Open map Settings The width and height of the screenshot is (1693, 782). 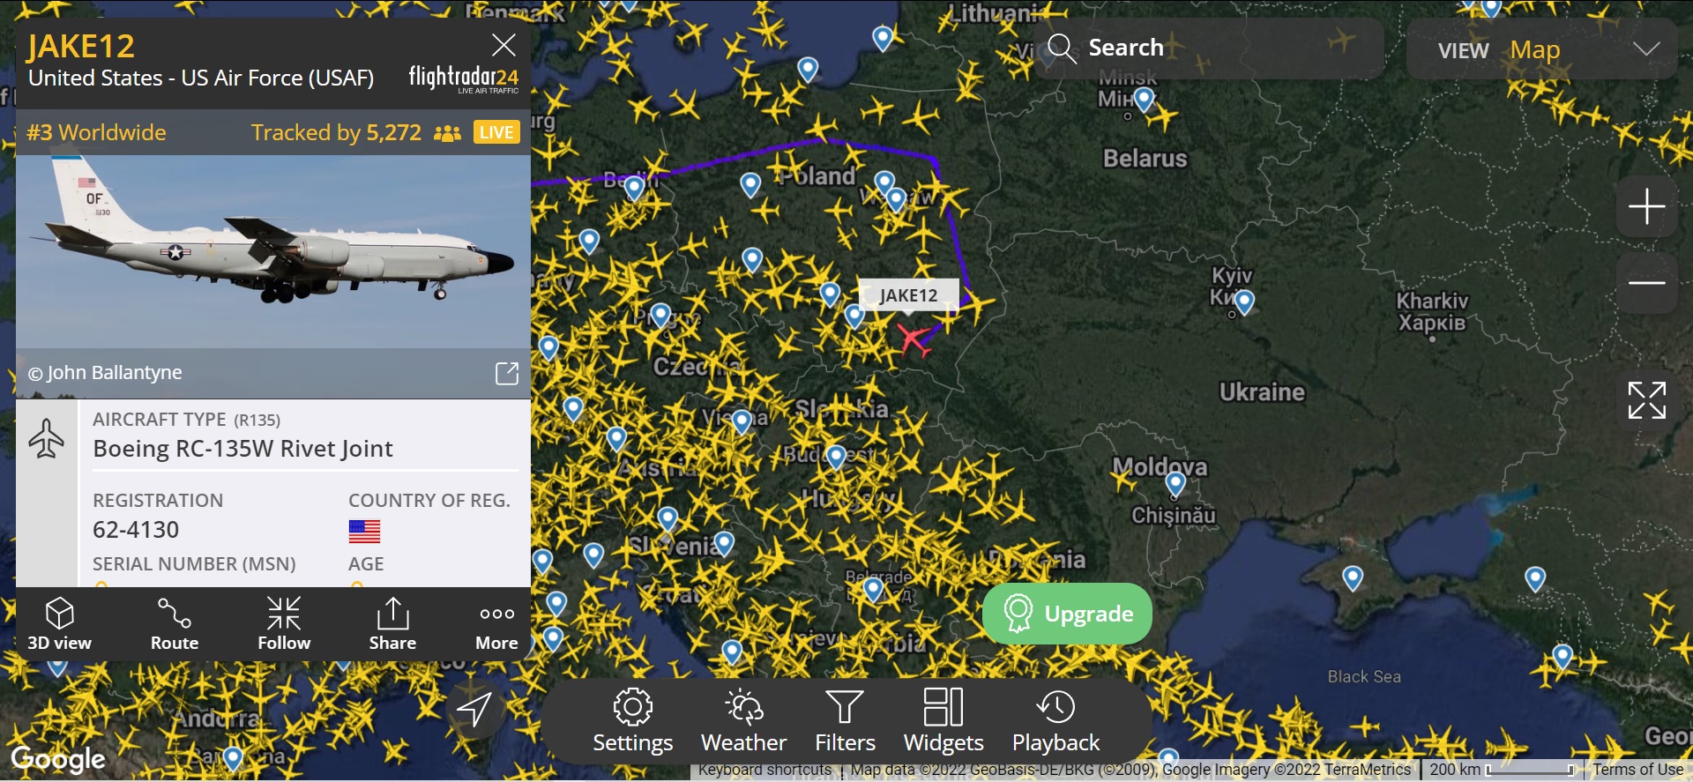click(x=633, y=721)
